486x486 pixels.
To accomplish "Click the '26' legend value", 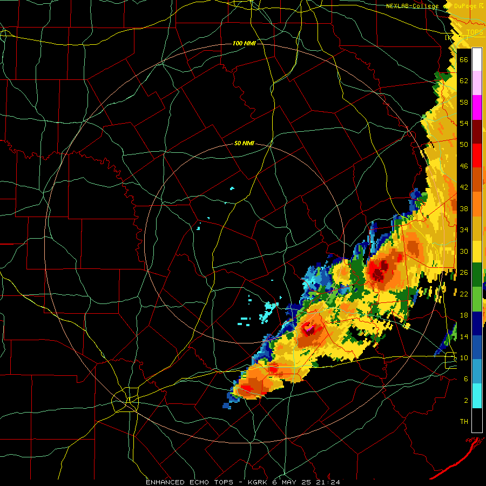I will [x=464, y=273].
